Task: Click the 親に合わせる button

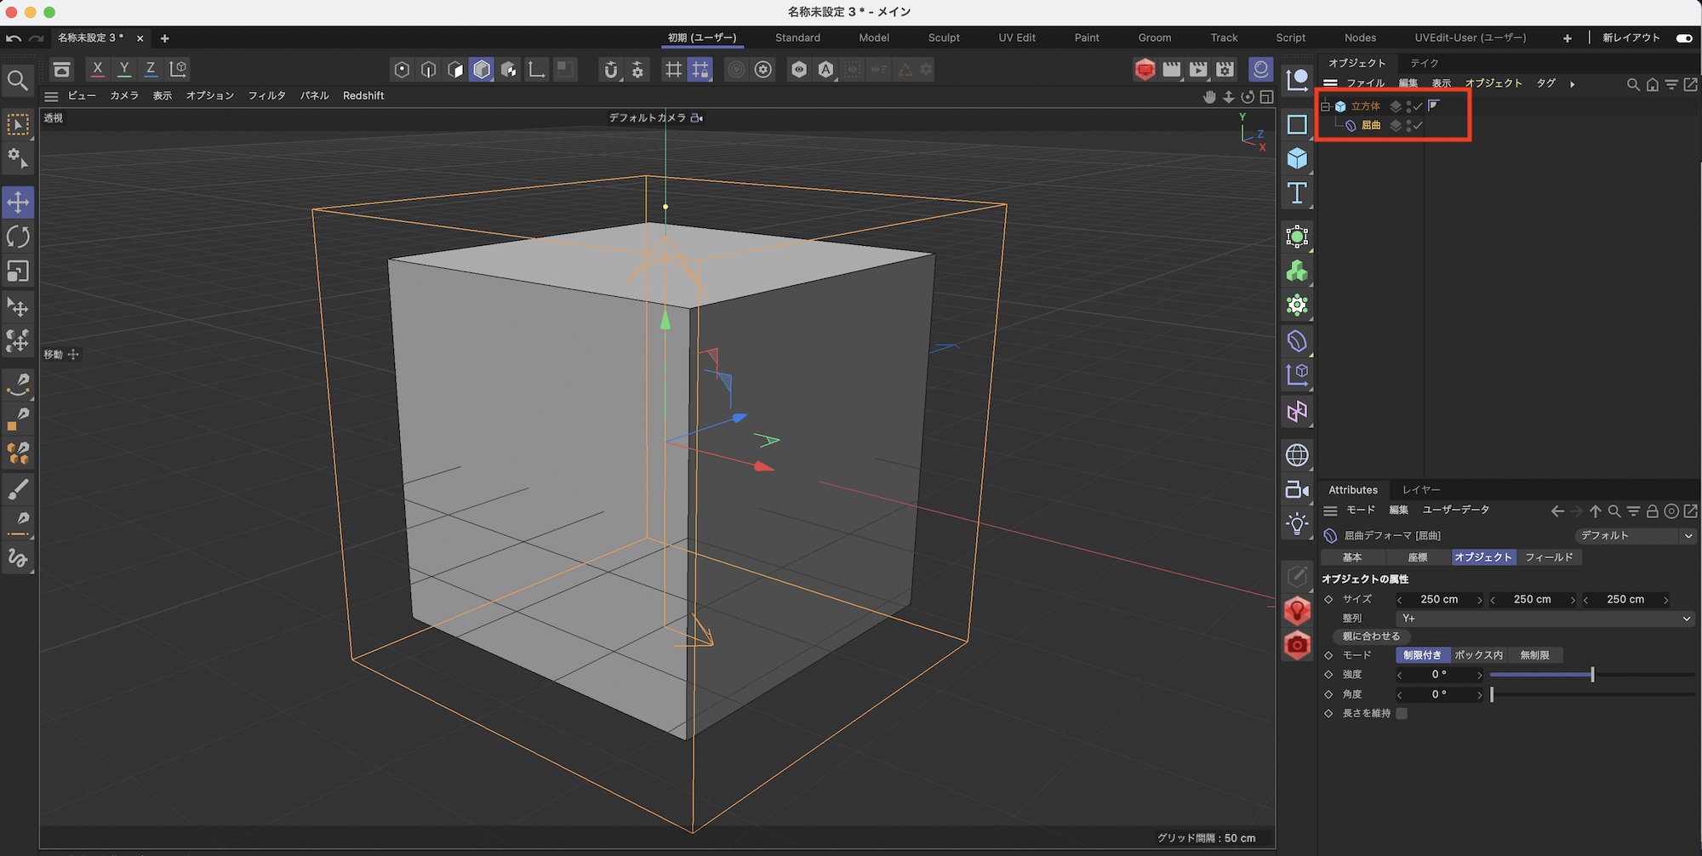Action: pos(1371,636)
